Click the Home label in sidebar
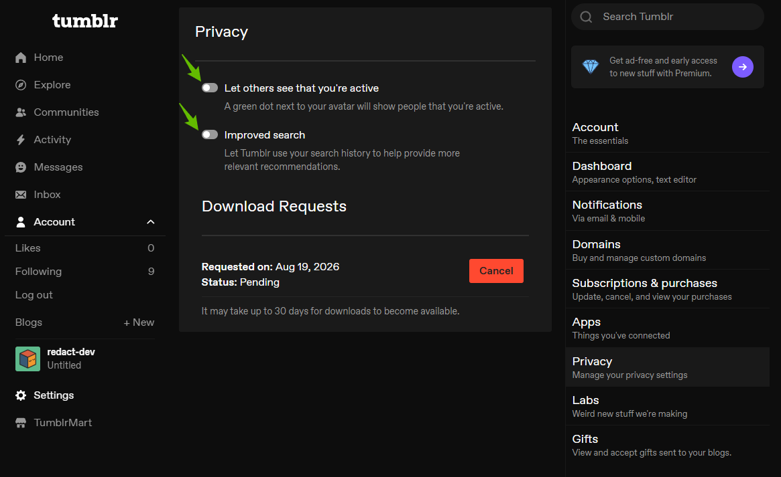This screenshot has height=477, width=781. coord(48,58)
